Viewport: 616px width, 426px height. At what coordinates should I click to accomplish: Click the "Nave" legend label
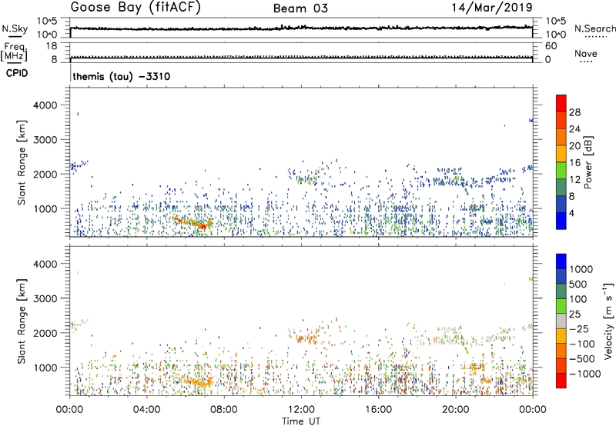point(586,54)
